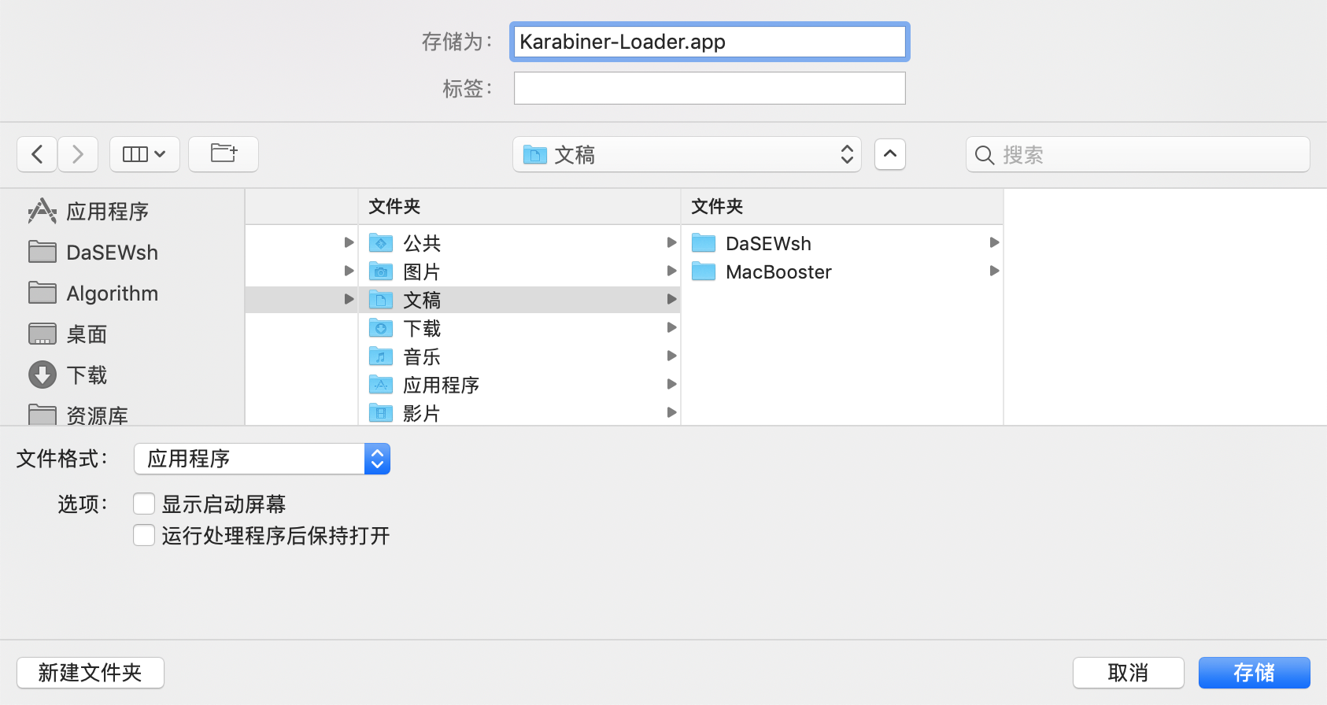Click the Algorithm folder icon in sidebar
The height and width of the screenshot is (705, 1327).
click(x=43, y=293)
